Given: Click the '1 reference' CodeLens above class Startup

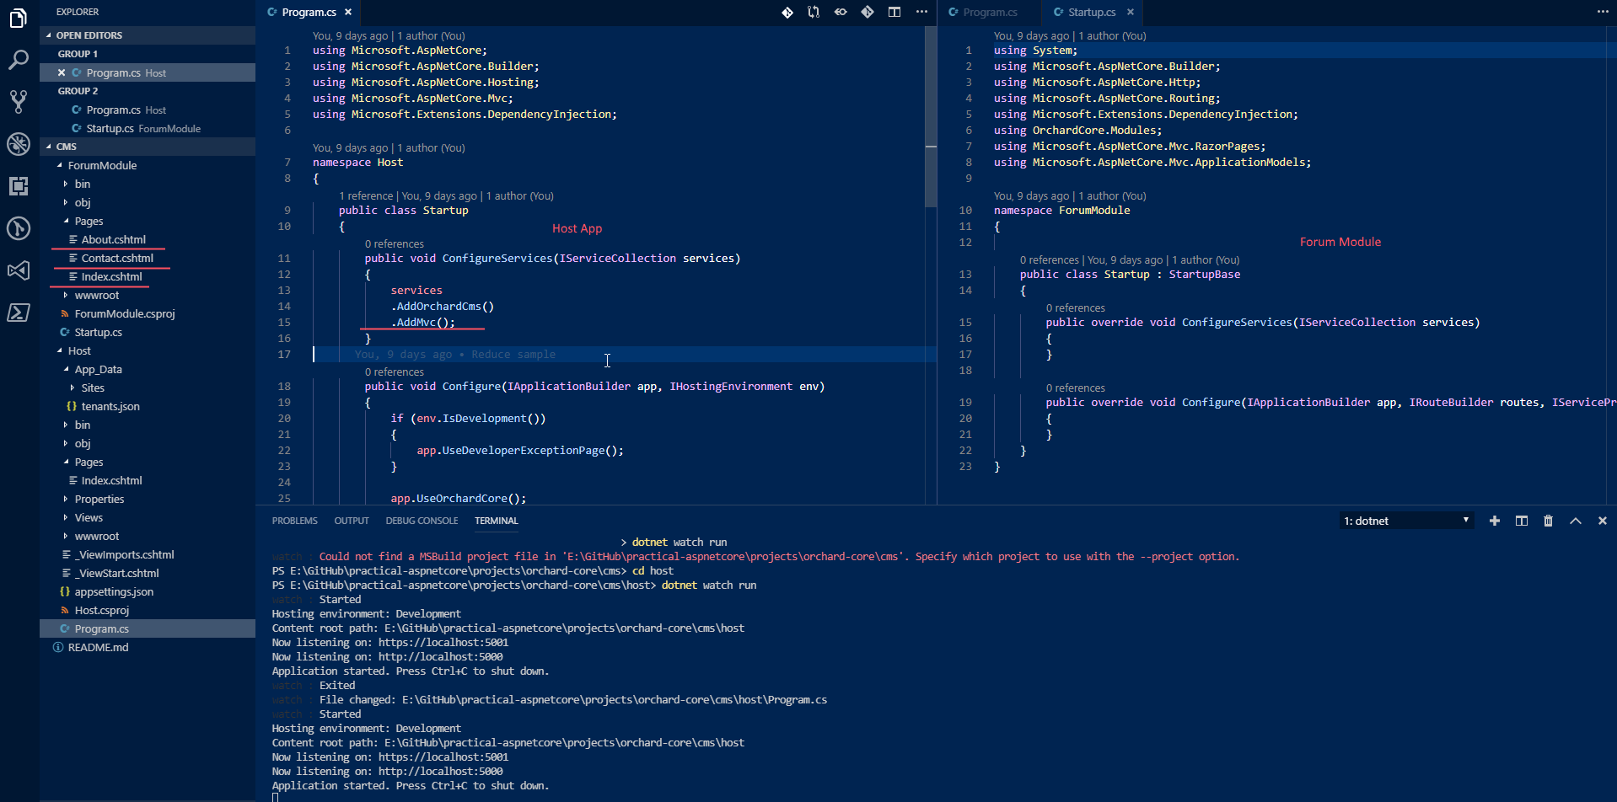Looking at the screenshot, I should (x=366, y=195).
